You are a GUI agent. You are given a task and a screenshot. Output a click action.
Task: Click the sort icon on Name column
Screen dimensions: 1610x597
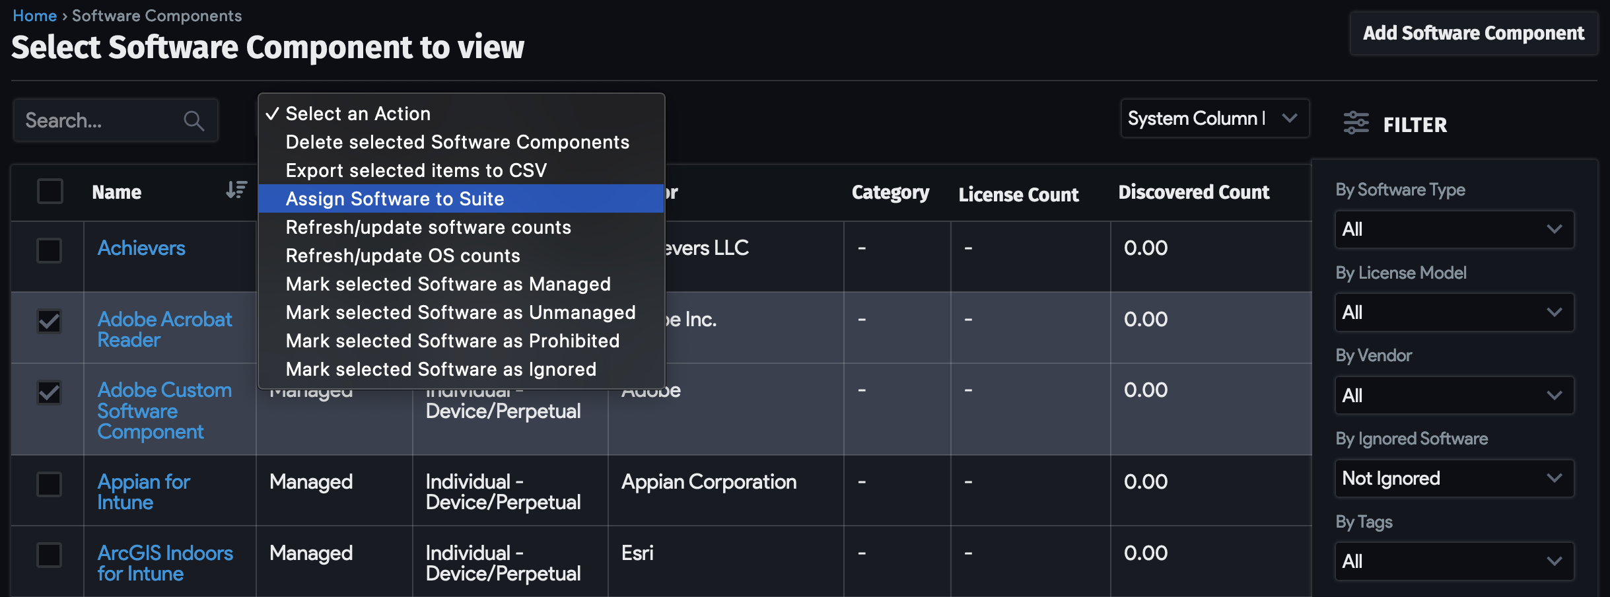click(235, 190)
